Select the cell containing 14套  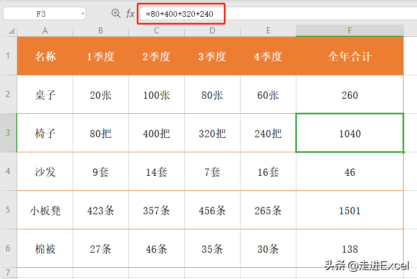[x=157, y=172]
